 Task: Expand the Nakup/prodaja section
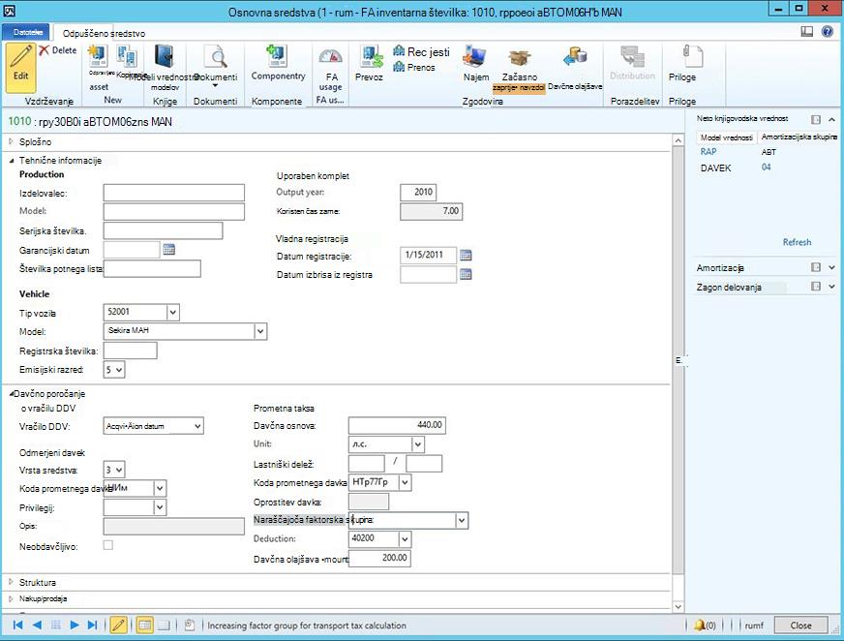(12, 598)
